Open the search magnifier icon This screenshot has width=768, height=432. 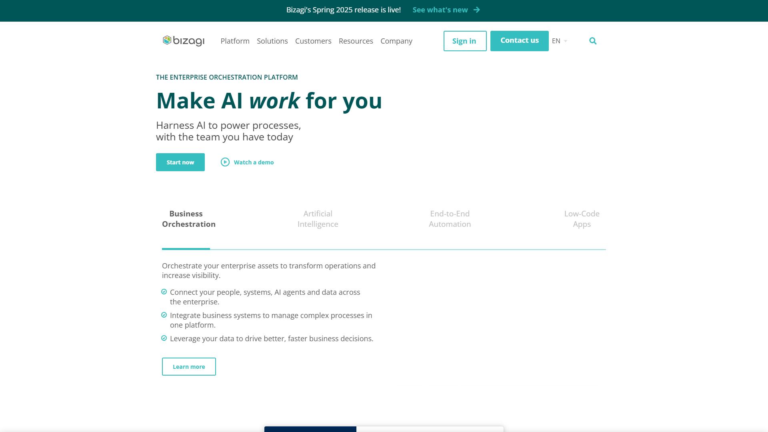click(593, 41)
